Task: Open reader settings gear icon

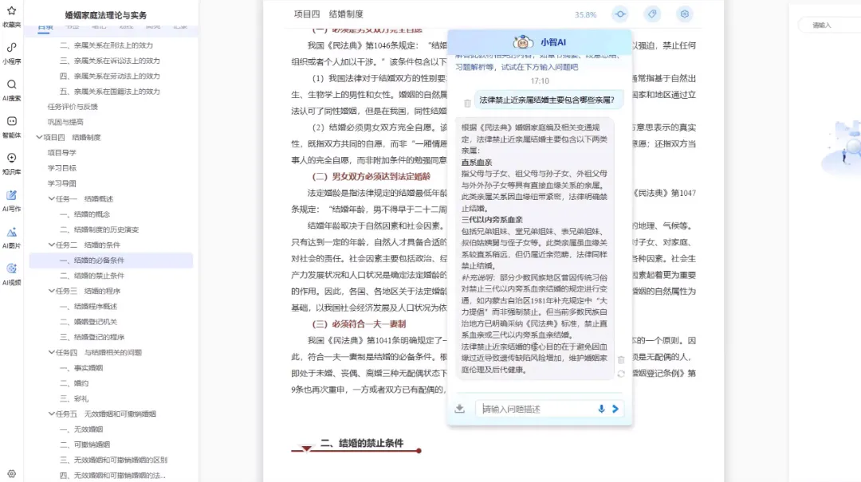Action: [x=684, y=14]
